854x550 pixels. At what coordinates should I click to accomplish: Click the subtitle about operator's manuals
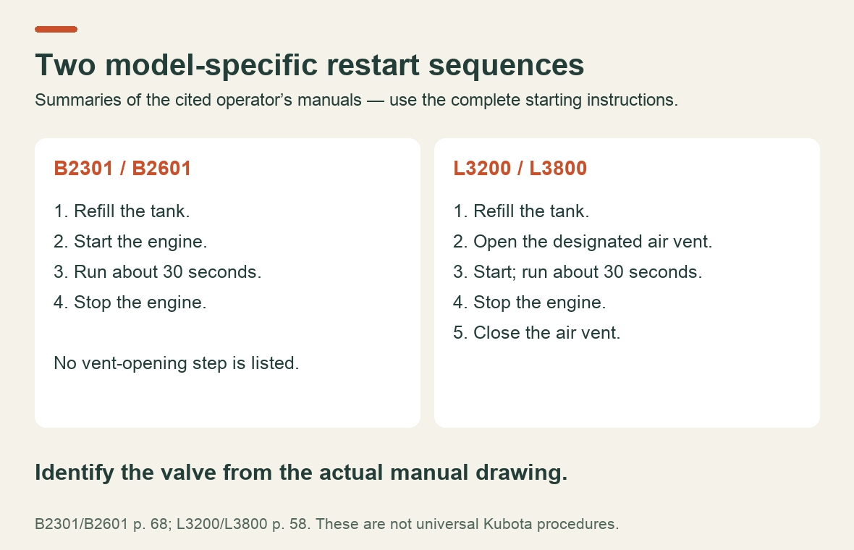(x=356, y=100)
